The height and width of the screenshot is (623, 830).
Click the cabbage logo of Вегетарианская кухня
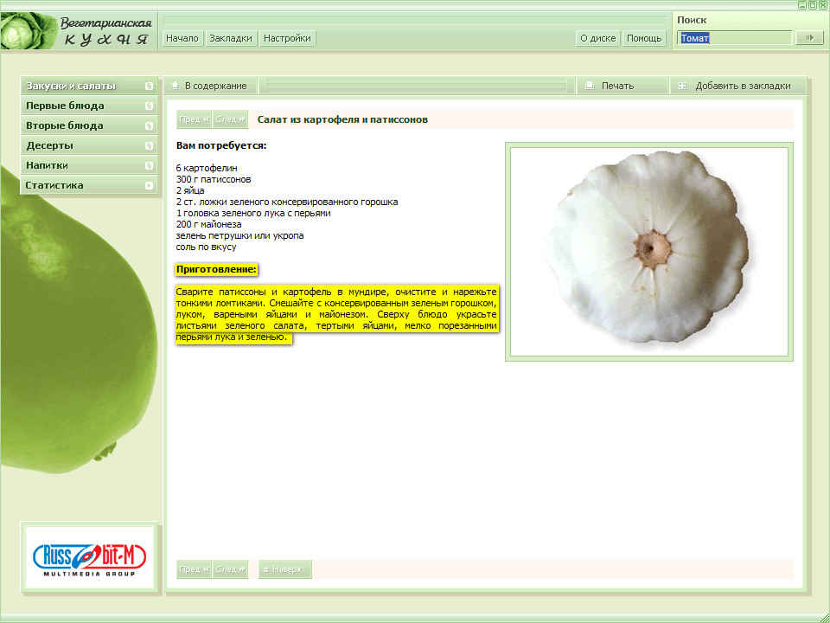click(29, 31)
